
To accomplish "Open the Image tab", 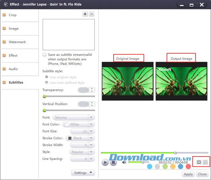I will pyautogui.click(x=20, y=28).
